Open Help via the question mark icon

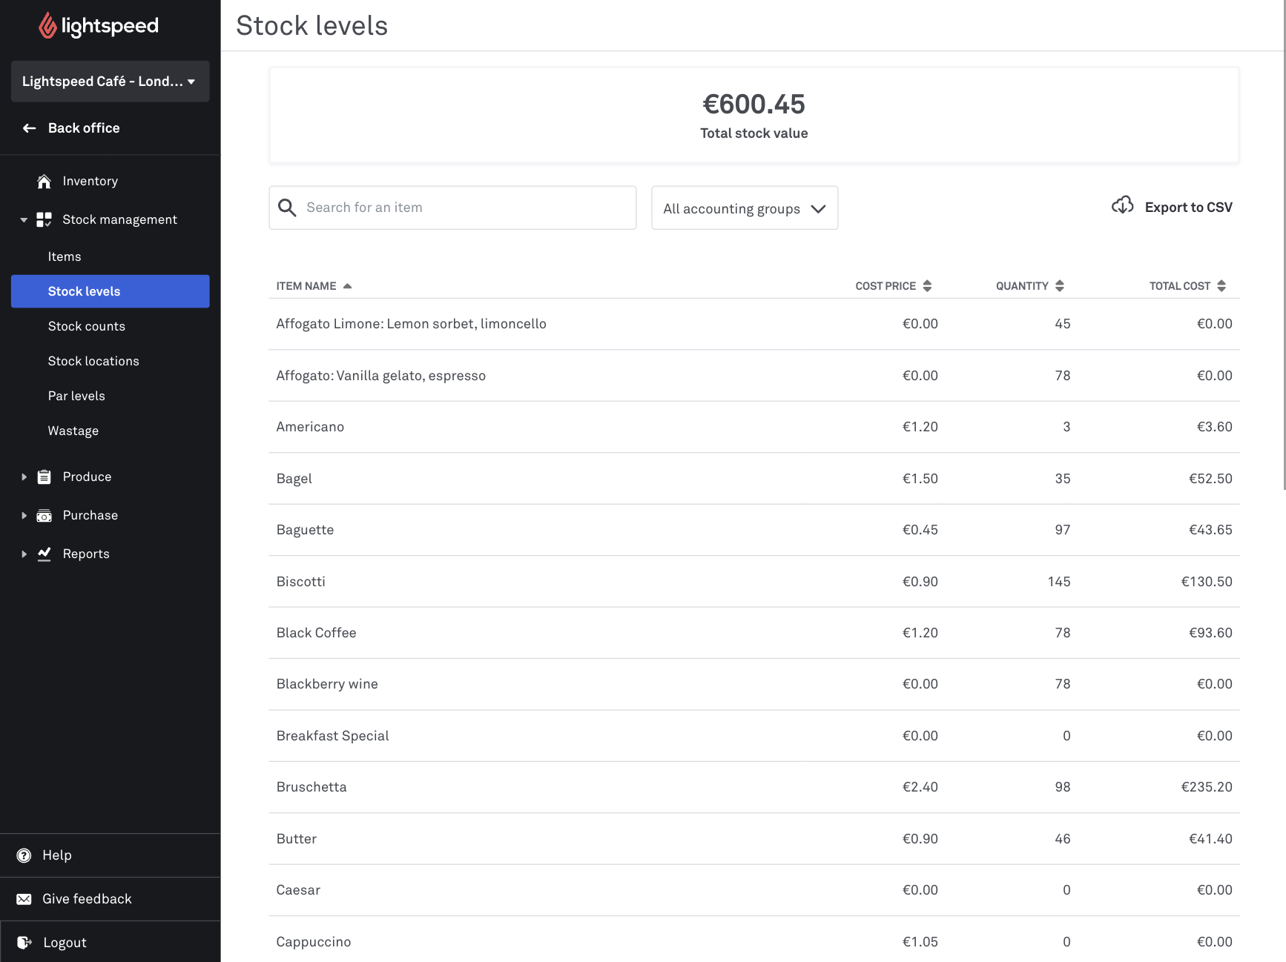pos(25,855)
